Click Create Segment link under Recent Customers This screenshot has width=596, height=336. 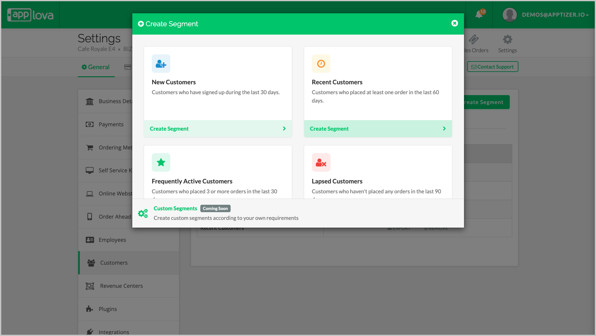coord(329,129)
